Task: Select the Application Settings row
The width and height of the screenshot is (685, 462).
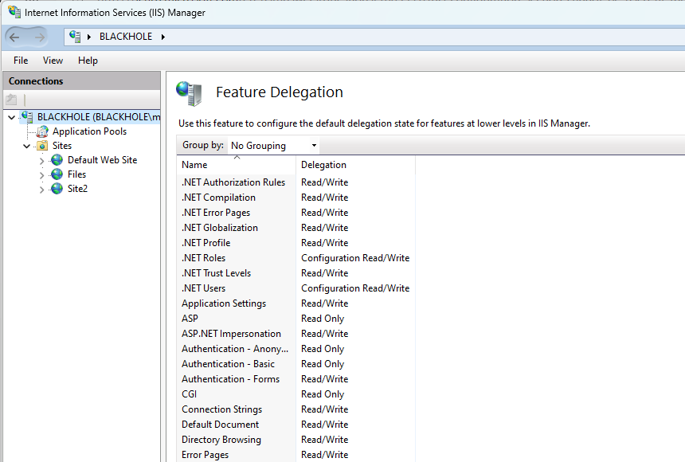Action: click(x=296, y=303)
